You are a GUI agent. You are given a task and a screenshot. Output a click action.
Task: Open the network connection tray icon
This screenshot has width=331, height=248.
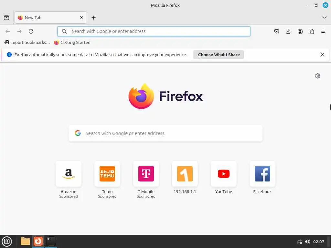[x=300, y=242]
